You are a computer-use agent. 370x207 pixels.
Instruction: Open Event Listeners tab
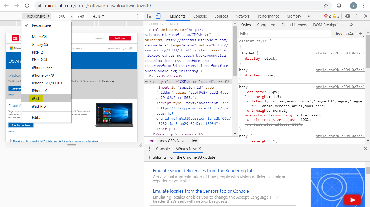[294, 25]
